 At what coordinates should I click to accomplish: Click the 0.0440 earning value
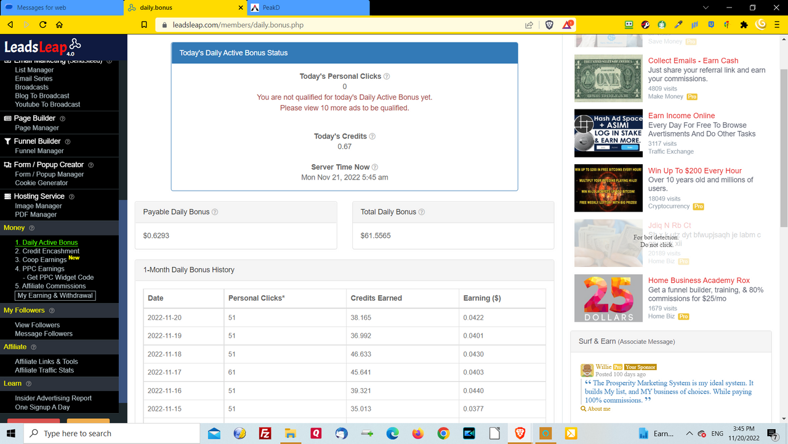coord(473,390)
